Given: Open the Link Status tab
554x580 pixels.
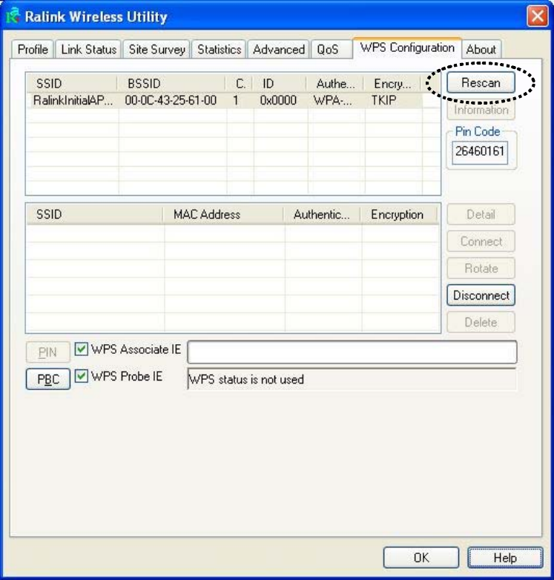Looking at the screenshot, I should click(88, 49).
